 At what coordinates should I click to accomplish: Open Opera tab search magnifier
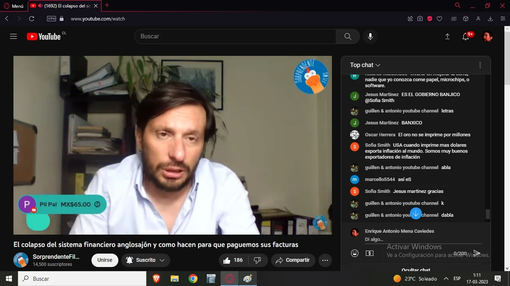(x=458, y=6)
